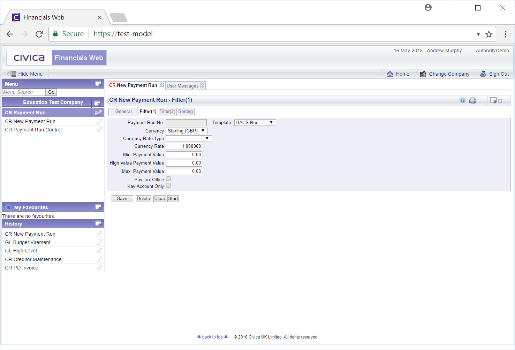Click the Clear button
The height and width of the screenshot is (350, 515).
160,199
